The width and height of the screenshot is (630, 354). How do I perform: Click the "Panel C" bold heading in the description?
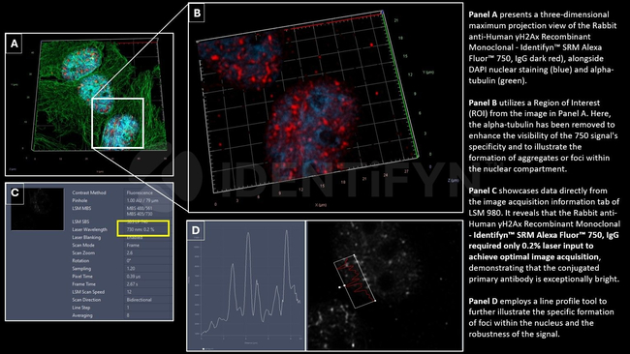(483, 191)
